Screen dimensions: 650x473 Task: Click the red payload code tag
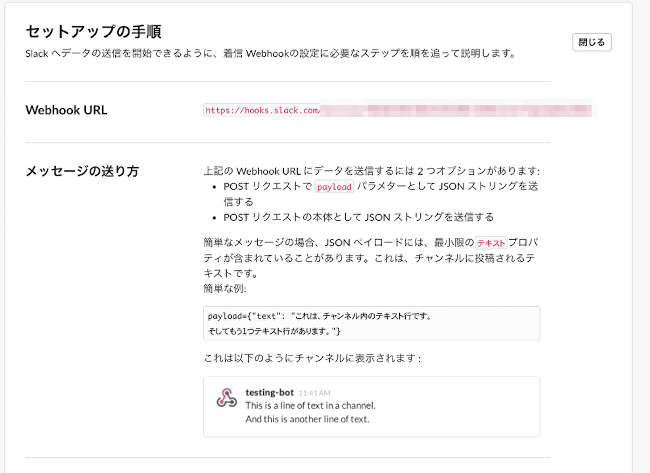(334, 187)
